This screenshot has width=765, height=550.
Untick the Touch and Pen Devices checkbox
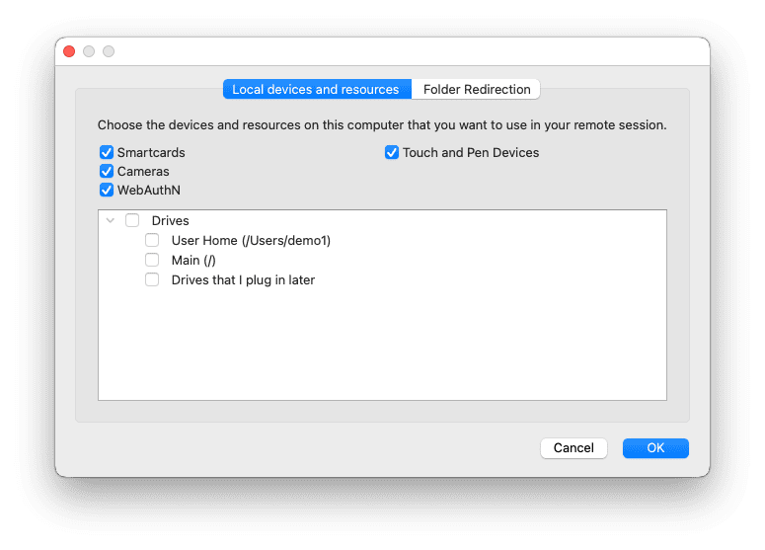coord(392,152)
